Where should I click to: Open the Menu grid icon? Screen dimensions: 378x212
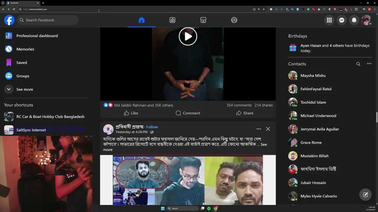(x=329, y=20)
